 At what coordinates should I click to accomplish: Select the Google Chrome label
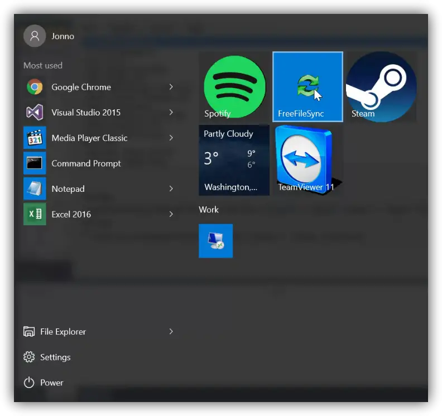pos(81,87)
